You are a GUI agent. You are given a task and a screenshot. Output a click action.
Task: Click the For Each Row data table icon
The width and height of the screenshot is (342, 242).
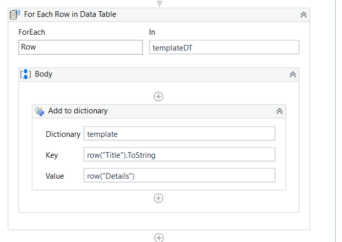coord(15,14)
